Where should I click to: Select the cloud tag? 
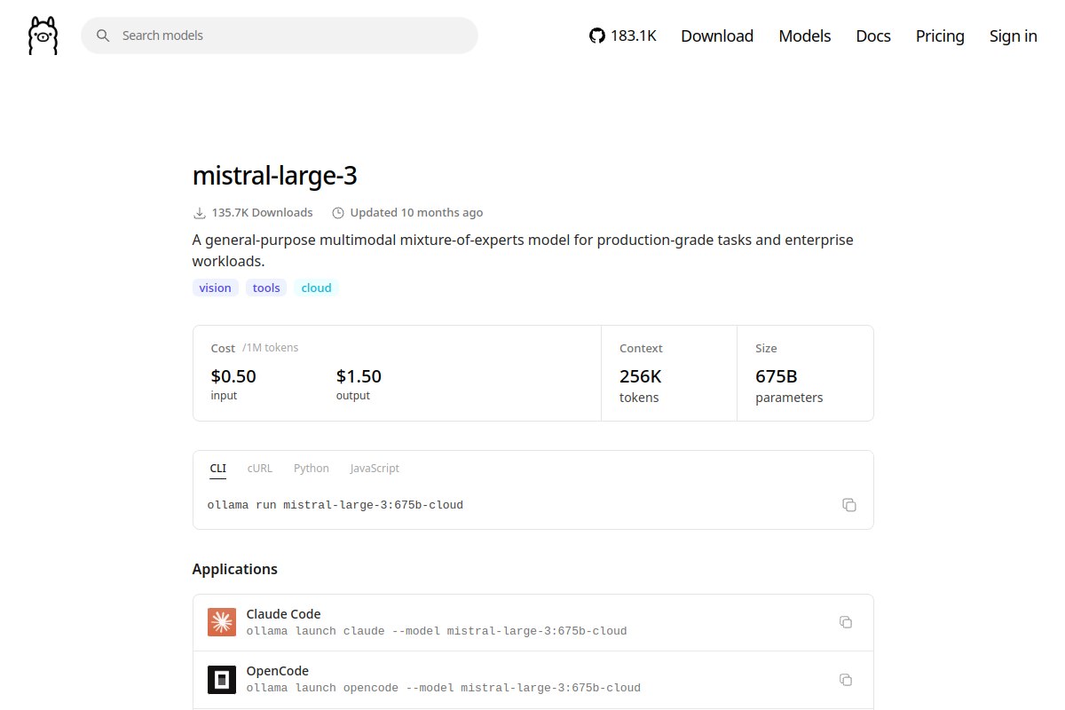coord(316,288)
